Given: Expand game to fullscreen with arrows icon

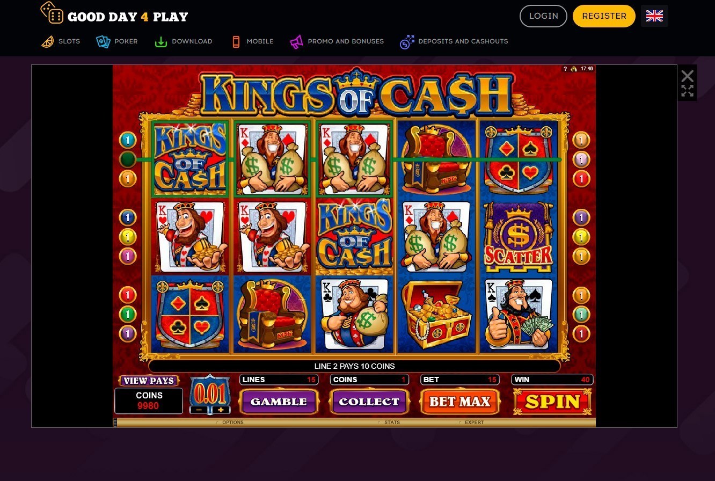Looking at the screenshot, I should (687, 91).
